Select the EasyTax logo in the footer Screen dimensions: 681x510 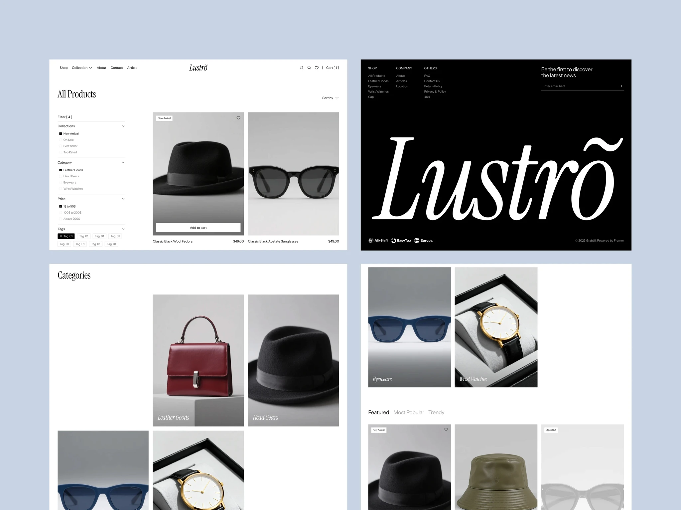point(401,240)
